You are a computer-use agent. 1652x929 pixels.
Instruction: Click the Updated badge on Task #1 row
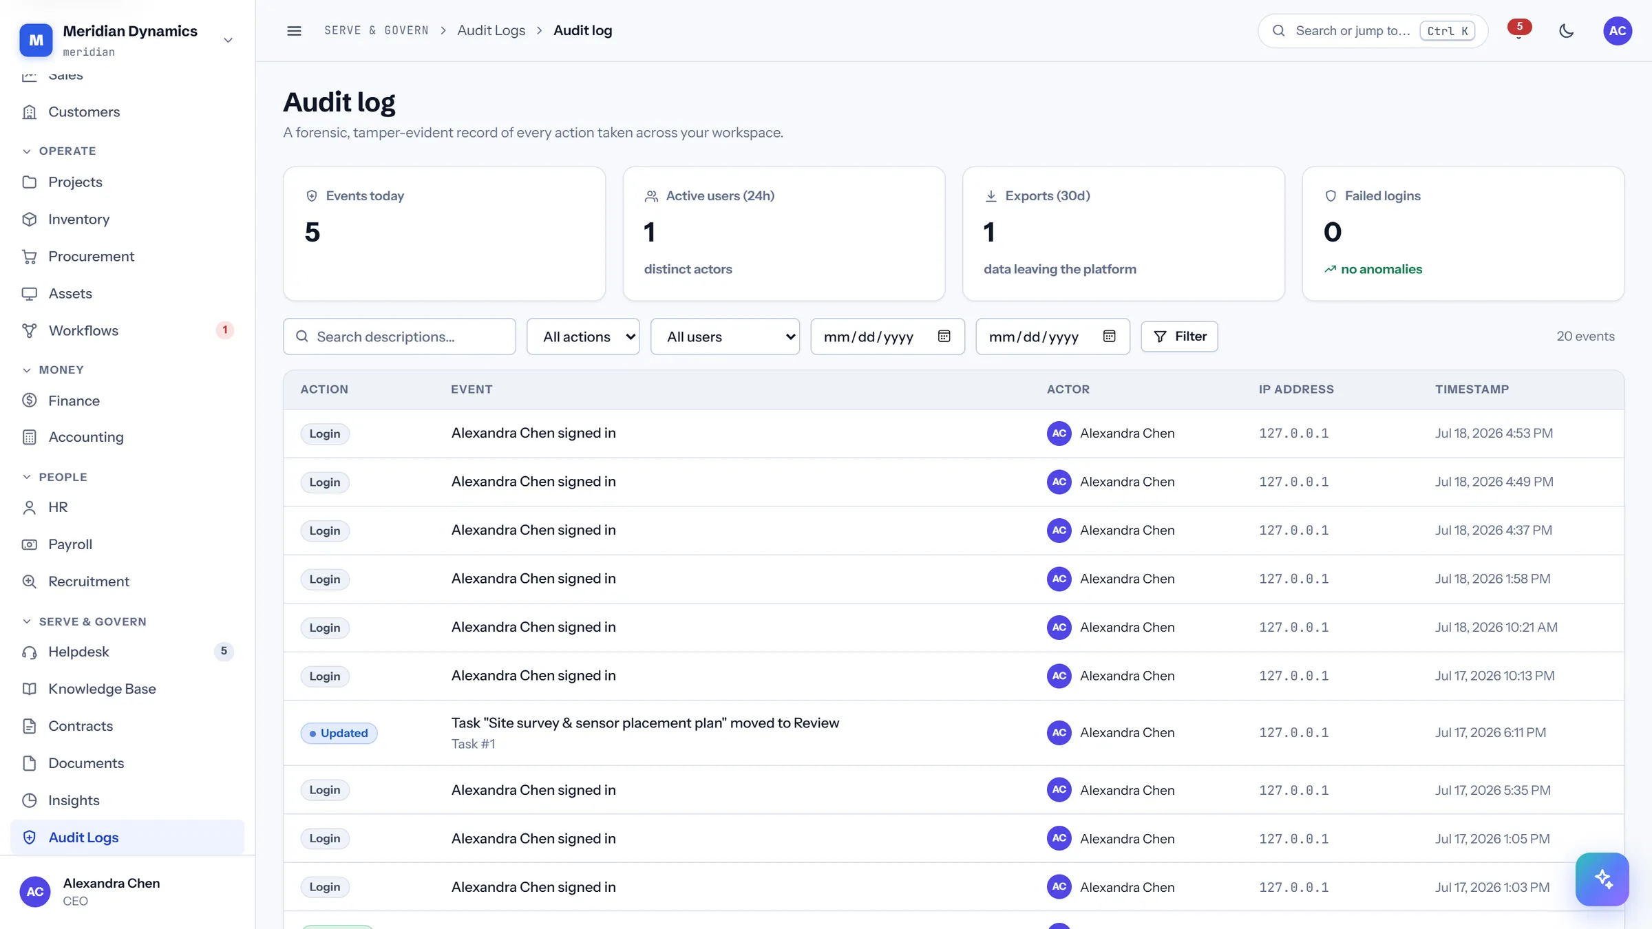[339, 733]
